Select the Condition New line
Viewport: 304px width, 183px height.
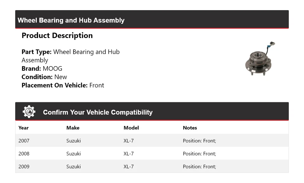pos(44,77)
